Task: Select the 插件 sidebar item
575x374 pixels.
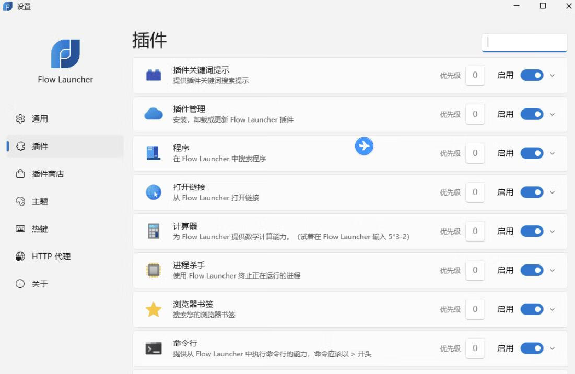Action: point(65,146)
